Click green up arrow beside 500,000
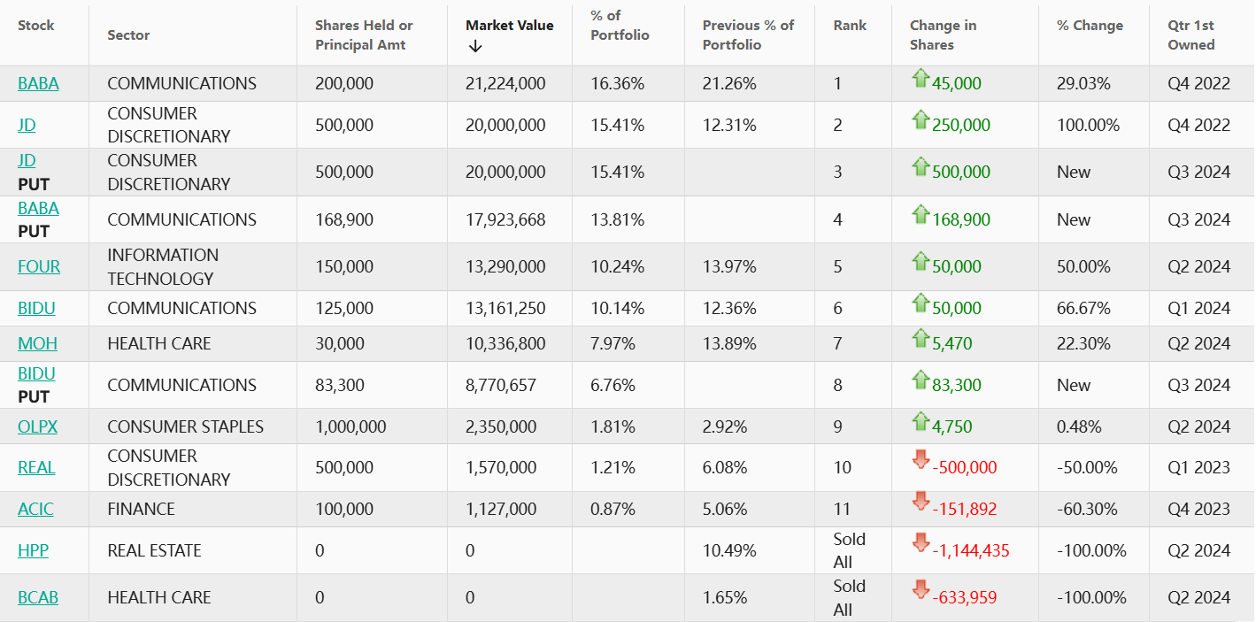 click(x=921, y=165)
